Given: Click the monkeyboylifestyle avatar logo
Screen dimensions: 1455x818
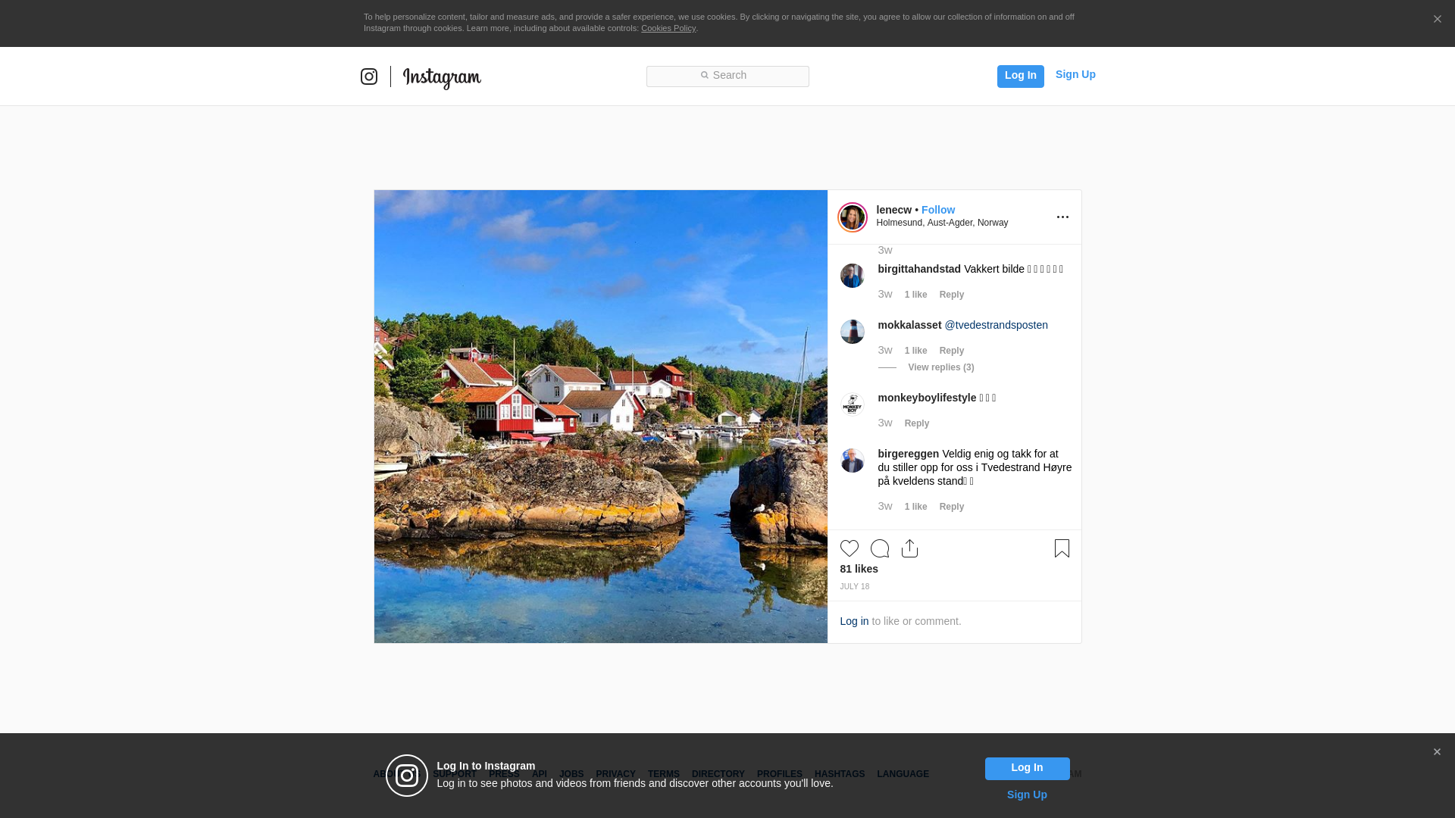Looking at the screenshot, I should click(x=852, y=404).
